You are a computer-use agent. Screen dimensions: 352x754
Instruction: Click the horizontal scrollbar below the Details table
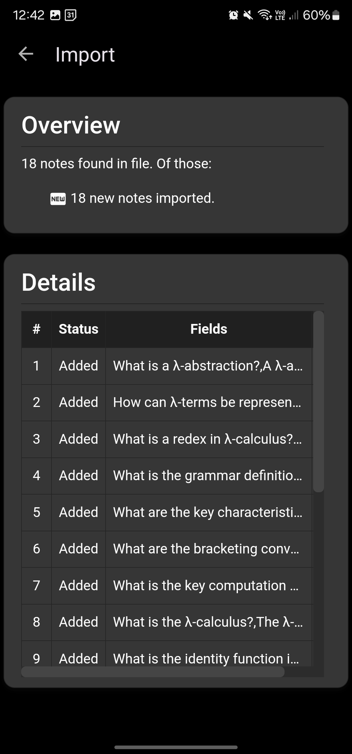[153, 672]
